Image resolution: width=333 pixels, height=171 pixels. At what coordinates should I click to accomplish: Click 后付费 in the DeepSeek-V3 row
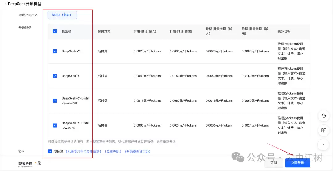102,51
